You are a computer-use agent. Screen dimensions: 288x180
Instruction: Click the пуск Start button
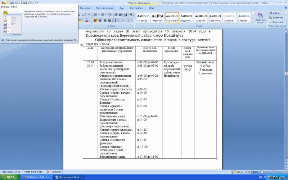tap(9, 177)
